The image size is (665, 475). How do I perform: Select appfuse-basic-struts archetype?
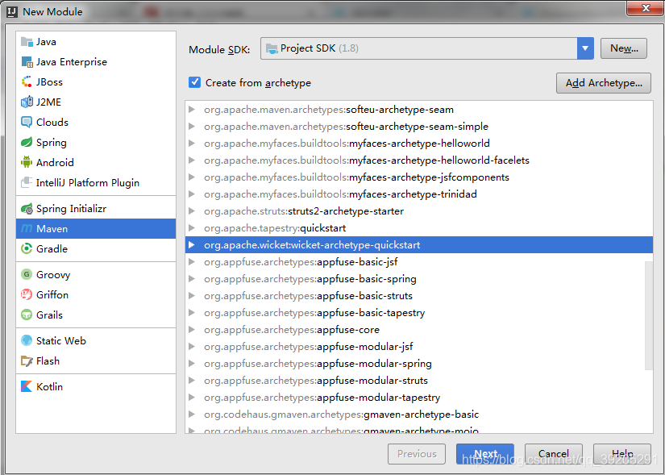point(419,296)
